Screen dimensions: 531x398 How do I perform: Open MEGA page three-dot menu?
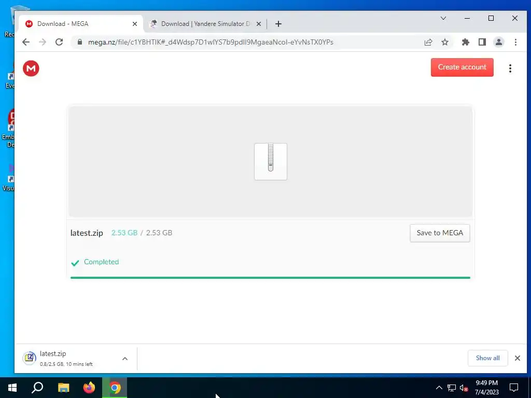coord(510,68)
